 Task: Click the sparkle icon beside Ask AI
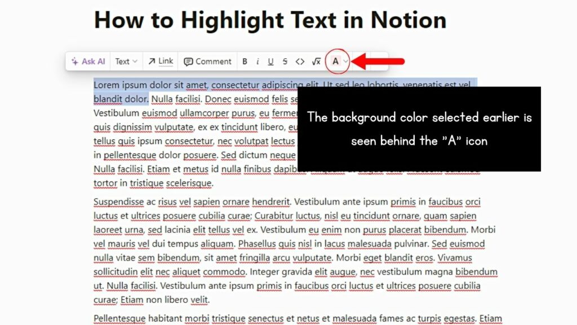[x=75, y=61]
